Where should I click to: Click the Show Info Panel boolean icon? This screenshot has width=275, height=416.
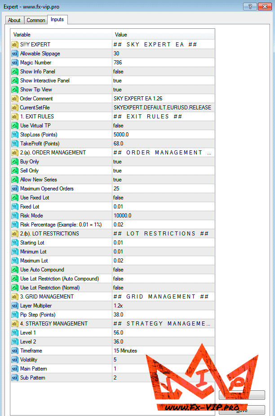coord(15,72)
